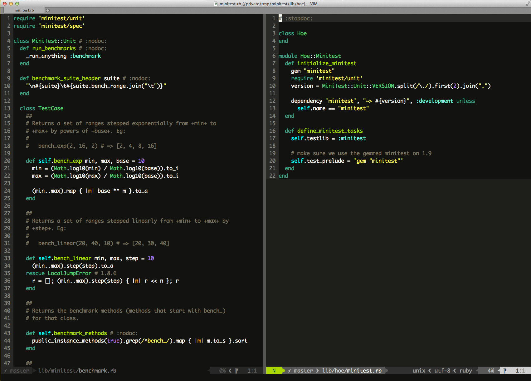
Task: Click the lib/hoe/minitest.rb path in status line
Action: (352, 371)
